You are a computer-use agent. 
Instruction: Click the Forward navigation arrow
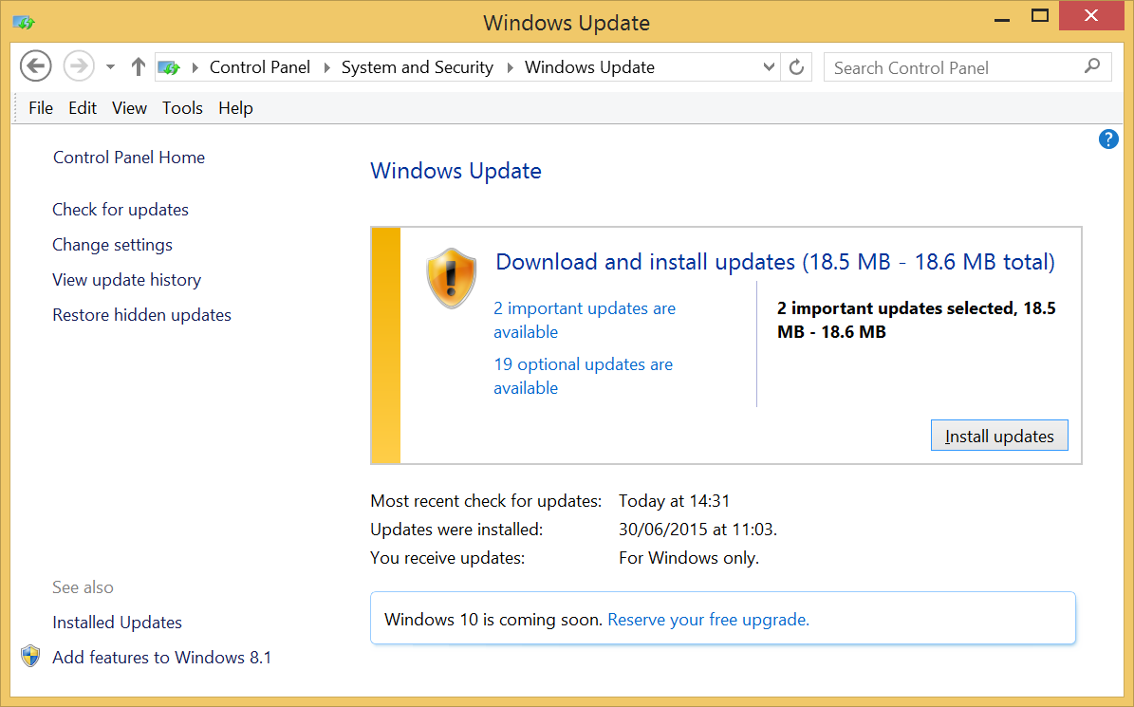[x=79, y=66]
